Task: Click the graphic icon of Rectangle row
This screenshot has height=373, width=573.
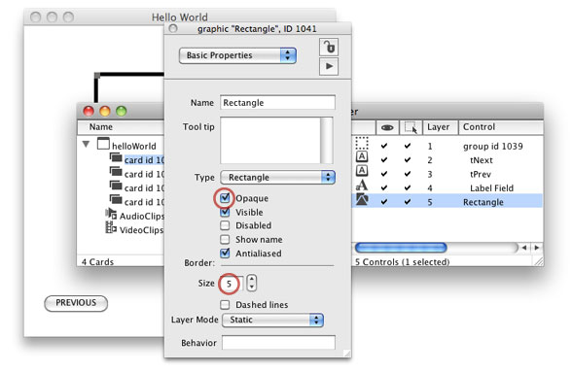Action: [362, 199]
